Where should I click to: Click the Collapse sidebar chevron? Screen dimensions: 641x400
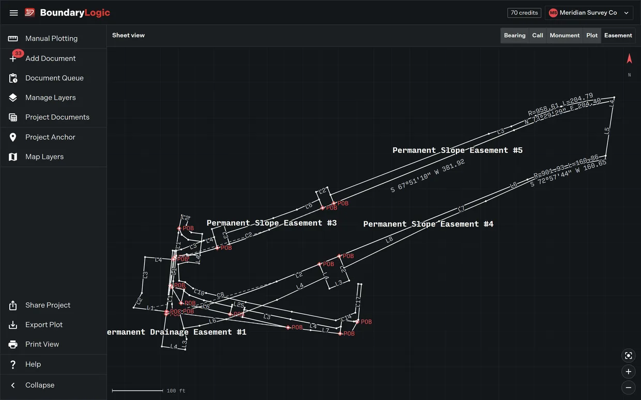click(13, 385)
